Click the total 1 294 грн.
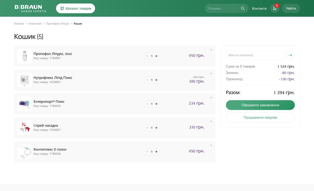This screenshot has height=191, width=314. [284, 93]
